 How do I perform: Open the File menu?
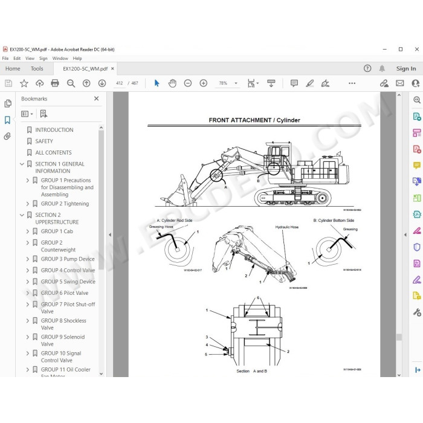(x=5, y=58)
